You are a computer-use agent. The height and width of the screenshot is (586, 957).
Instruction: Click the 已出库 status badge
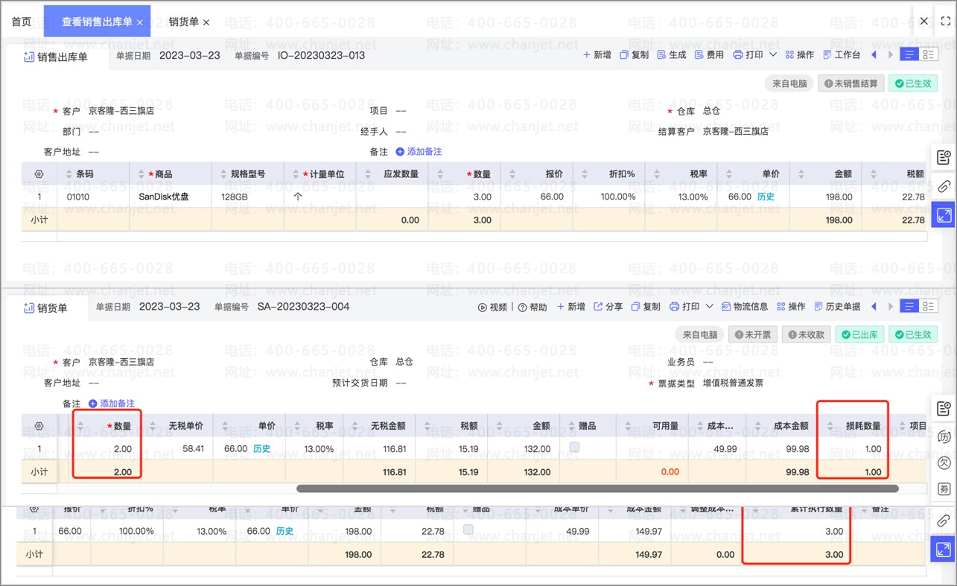[859, 335]
